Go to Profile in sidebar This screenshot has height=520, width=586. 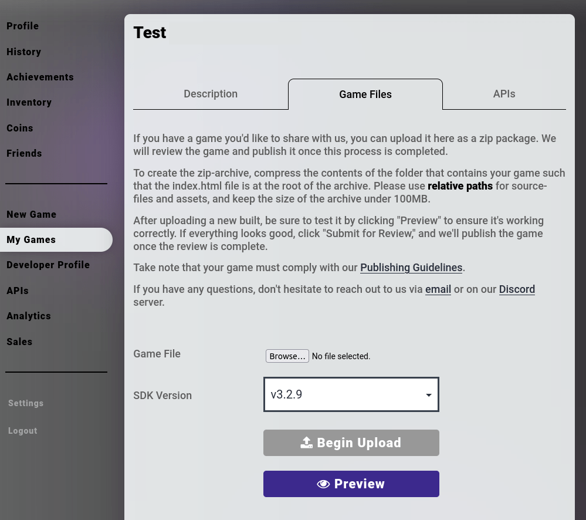23,26
